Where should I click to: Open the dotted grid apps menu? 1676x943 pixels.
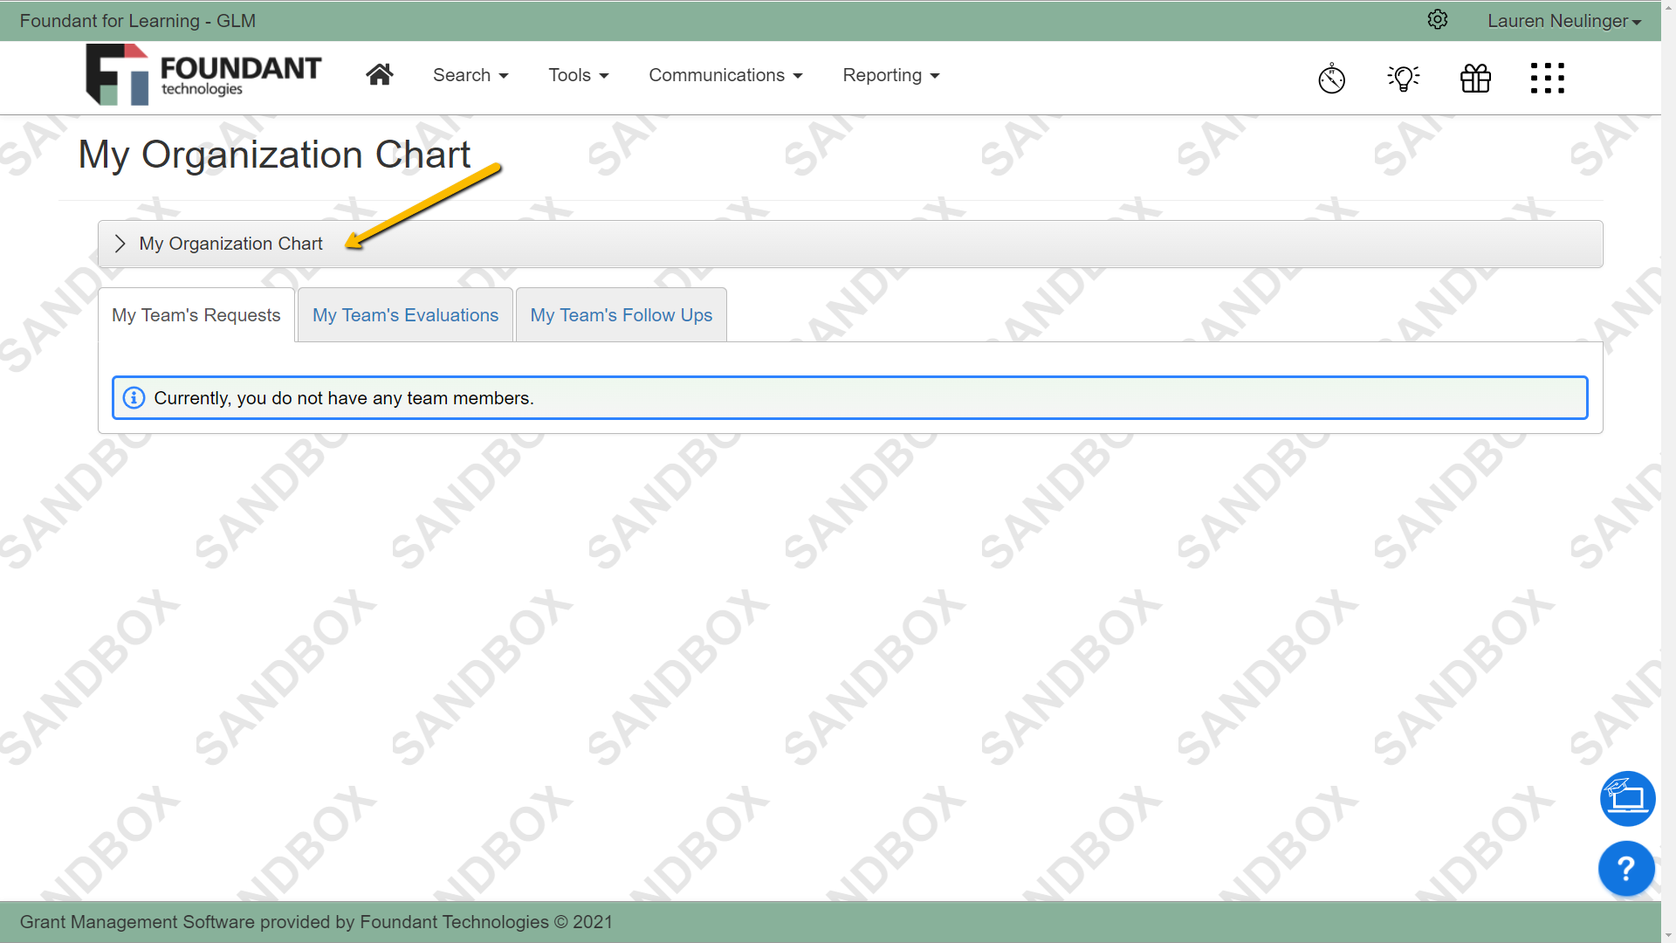[x=1548, y=78]
